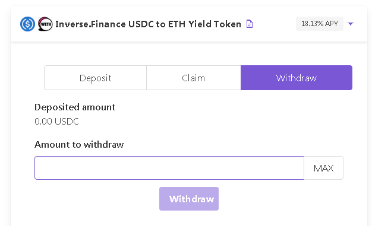This screenshot has height=226, width=372.
Task: Select the highlighted Withdraw tab
Action: click(297, 78)
